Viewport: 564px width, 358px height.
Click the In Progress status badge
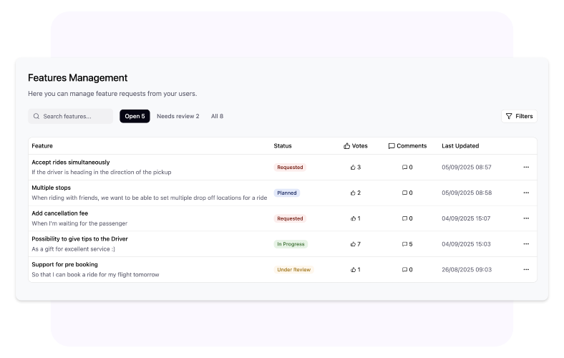pyautogui.click(x=291, y=243)
